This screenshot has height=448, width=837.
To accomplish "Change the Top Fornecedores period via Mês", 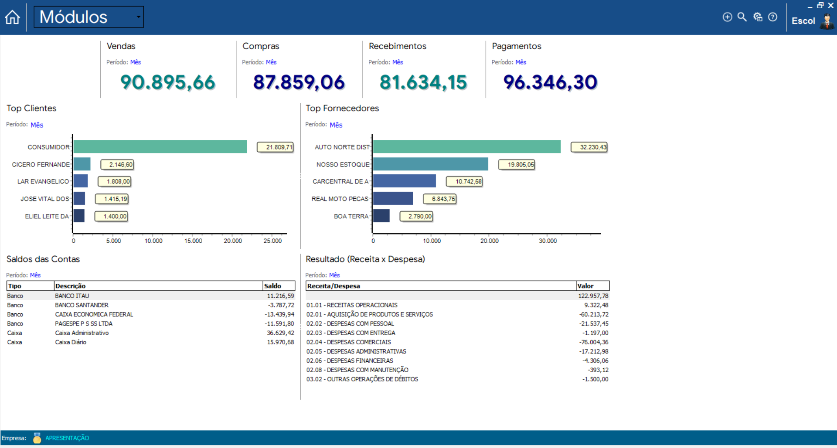I will coord(336,125).
